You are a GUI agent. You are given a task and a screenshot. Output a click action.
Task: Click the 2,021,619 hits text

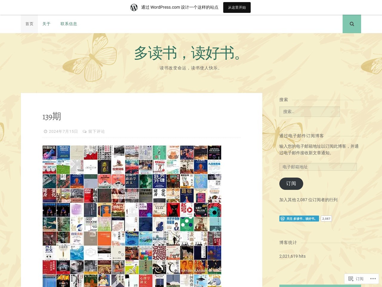coord(292,256)
